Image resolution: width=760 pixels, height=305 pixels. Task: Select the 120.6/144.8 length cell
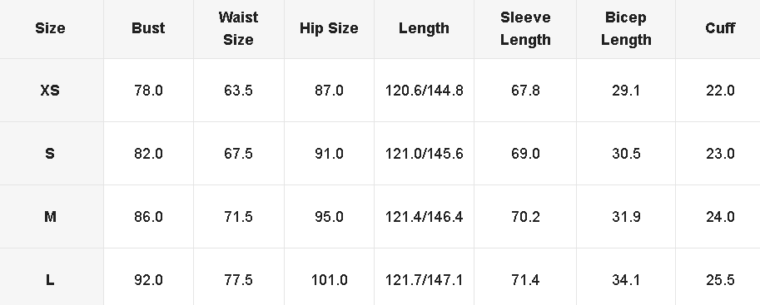coord(424,91)
